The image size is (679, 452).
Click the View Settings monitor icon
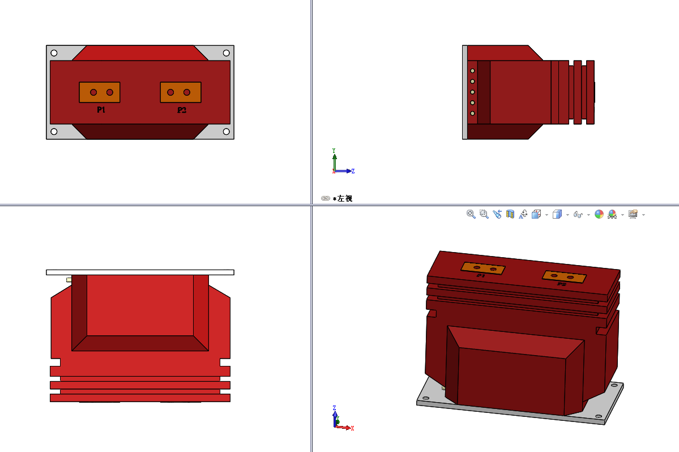pos(633,214)
